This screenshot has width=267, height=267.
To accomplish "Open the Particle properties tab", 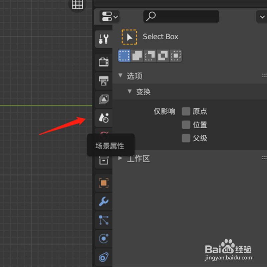I will (104, 220).
